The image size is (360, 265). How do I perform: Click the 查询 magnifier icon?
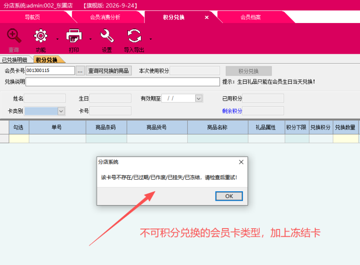click(14, 36)
